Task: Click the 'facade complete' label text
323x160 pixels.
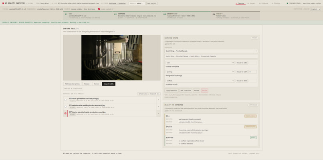Action: point(172,67)
